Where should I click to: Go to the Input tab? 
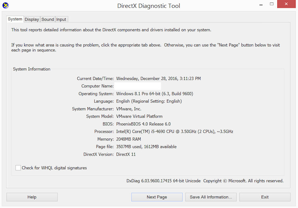coord(61,19)
